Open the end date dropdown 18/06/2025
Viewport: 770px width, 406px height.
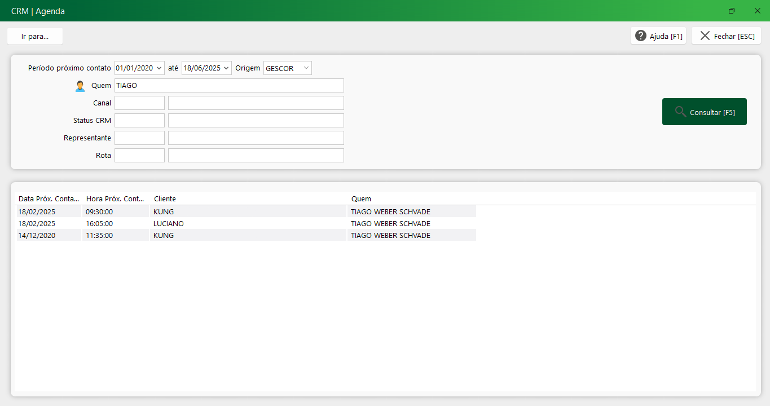[x=226, y=68]
